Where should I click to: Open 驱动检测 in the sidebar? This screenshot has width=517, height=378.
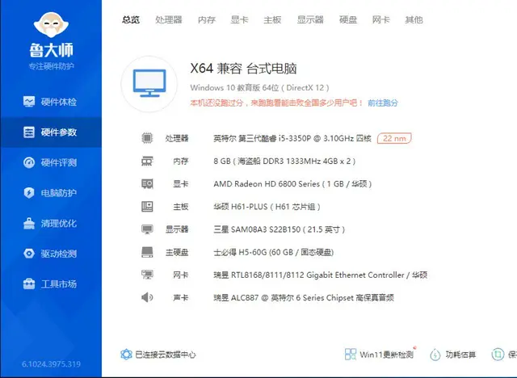(x=51, y=254)
